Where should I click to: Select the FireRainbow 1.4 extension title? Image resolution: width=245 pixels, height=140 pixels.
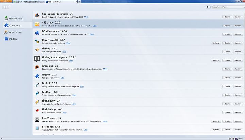[51, 100]
